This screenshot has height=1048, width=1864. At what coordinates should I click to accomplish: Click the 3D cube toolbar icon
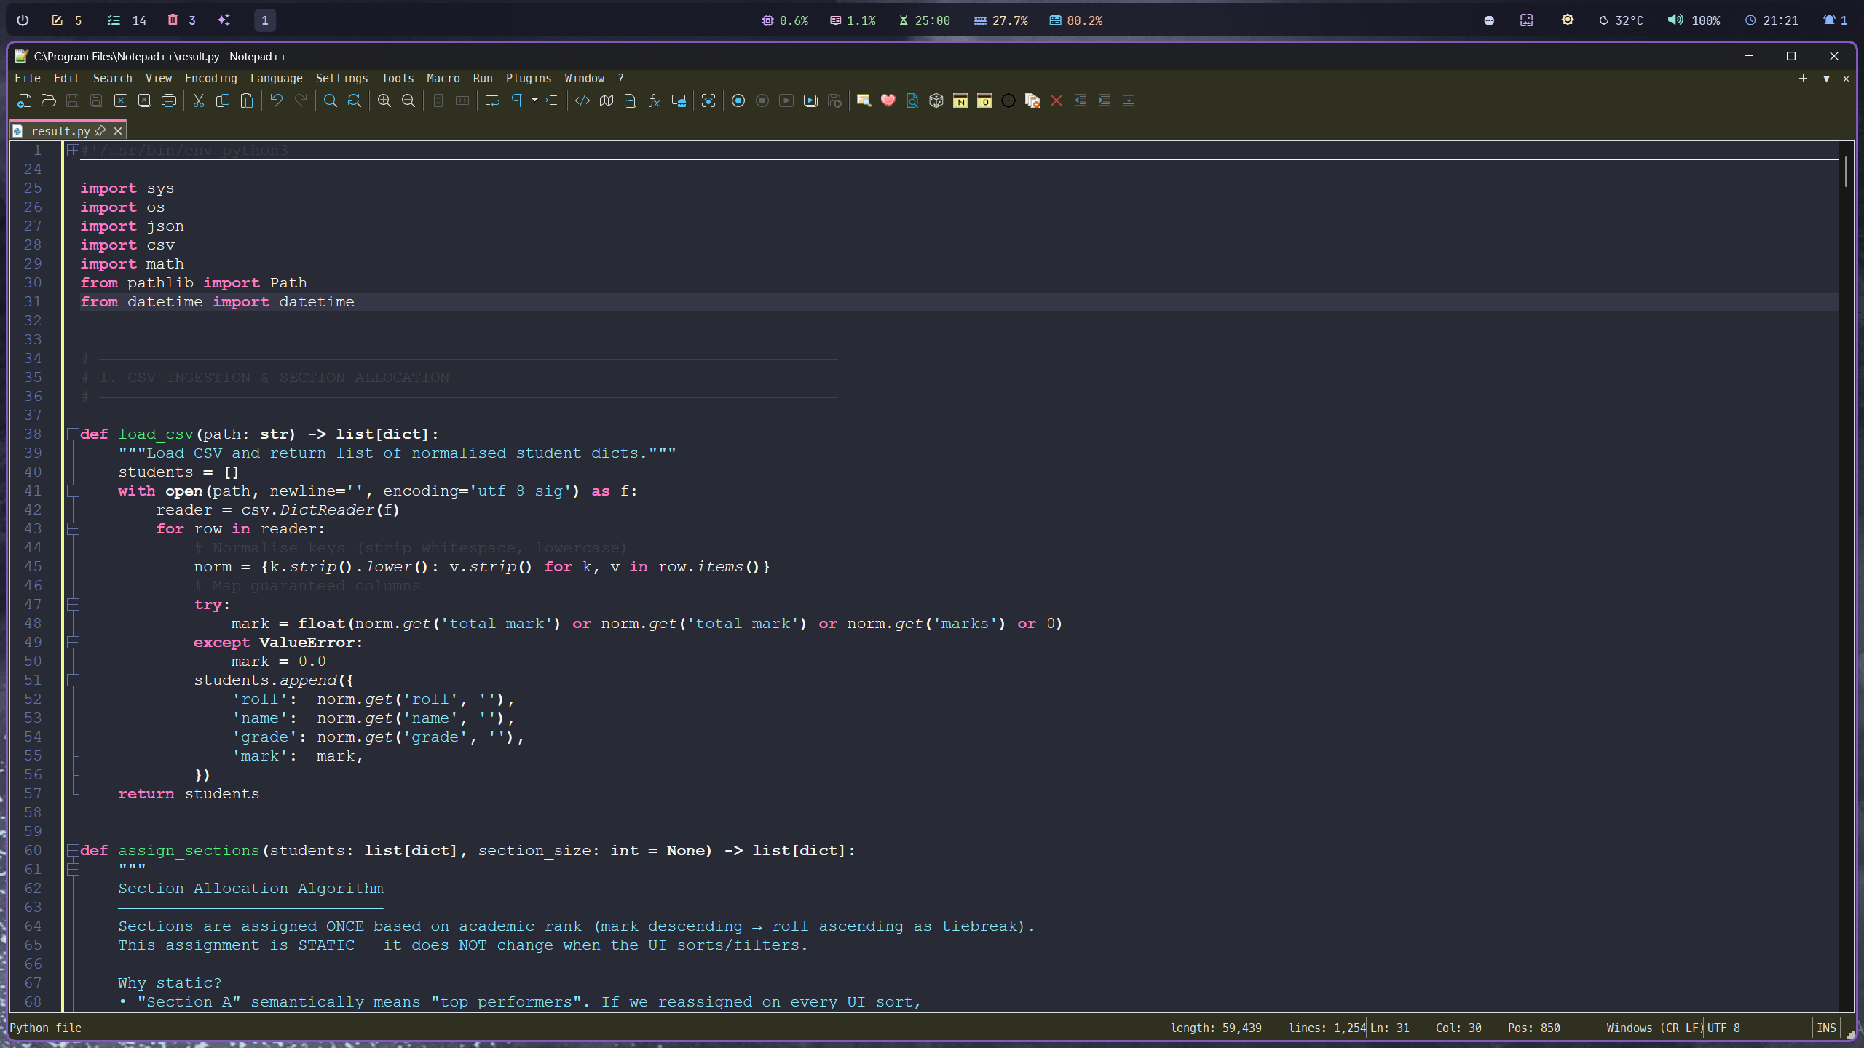(x=936, y=100)
